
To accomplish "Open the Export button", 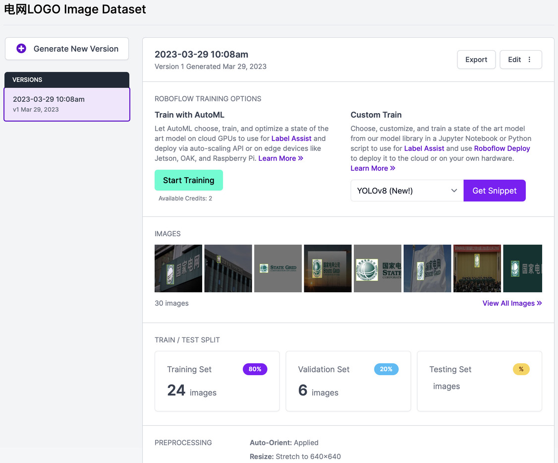I will (476, 60).
